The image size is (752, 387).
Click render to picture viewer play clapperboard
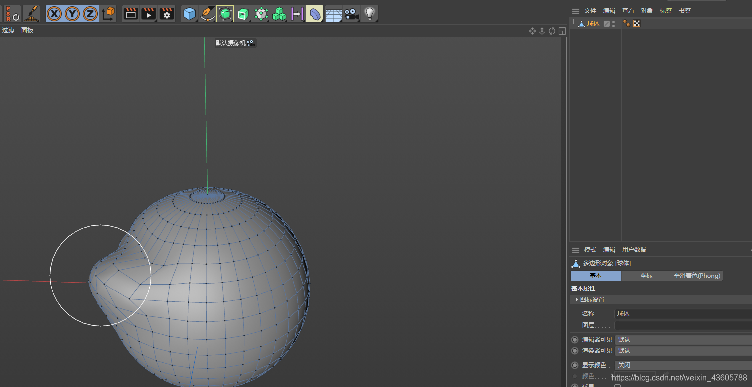click(x=149, y=14)
